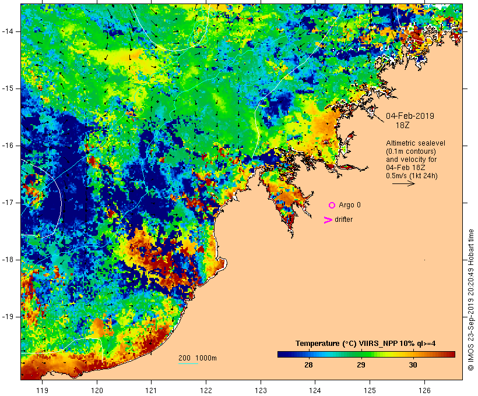Screen dimensions: 478x396
Task: Click the longitude axis label 120
Action: click(x=97, y=390)
